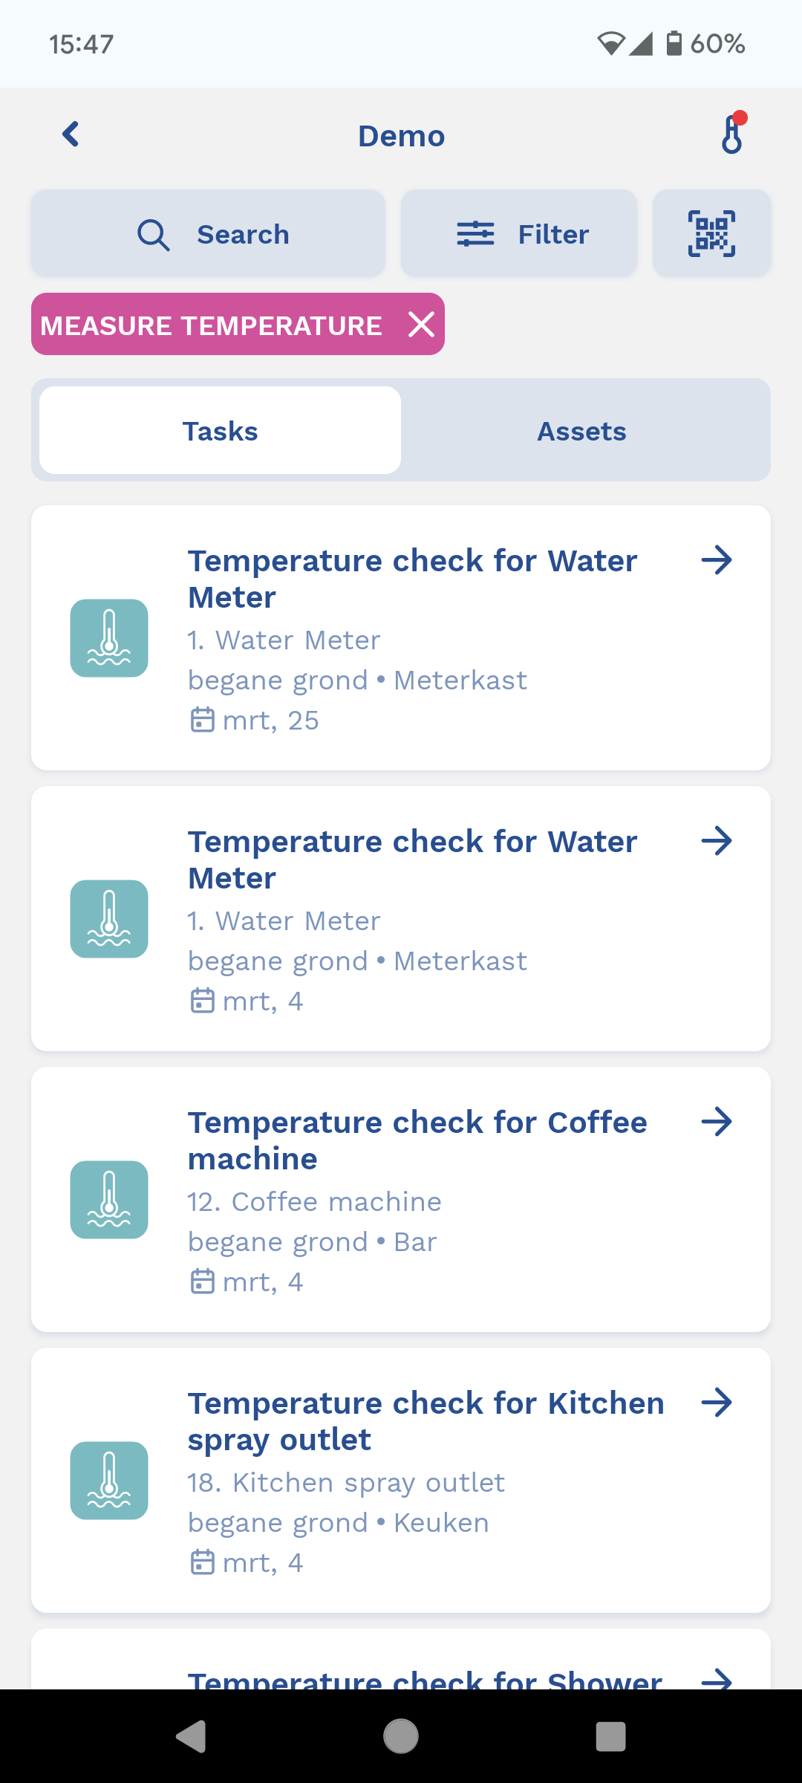Select the Temperature check for Kitchen spray outlet title
Image resolution: width=802 pixels, height=1783 pixels.
pos(426,1421)
